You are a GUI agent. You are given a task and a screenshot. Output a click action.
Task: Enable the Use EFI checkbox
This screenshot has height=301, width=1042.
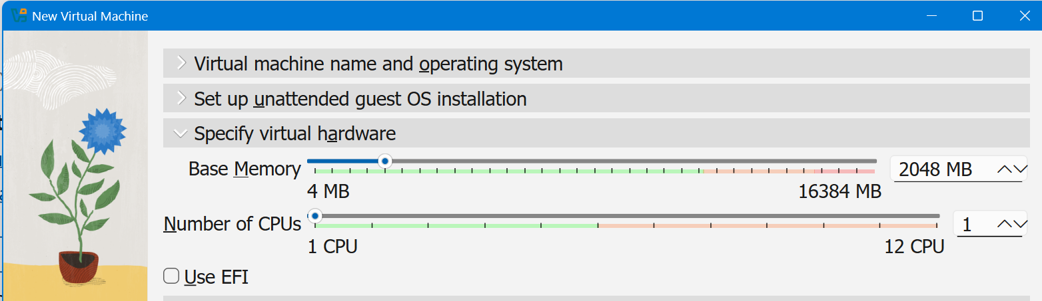click(x=172, y=276)
